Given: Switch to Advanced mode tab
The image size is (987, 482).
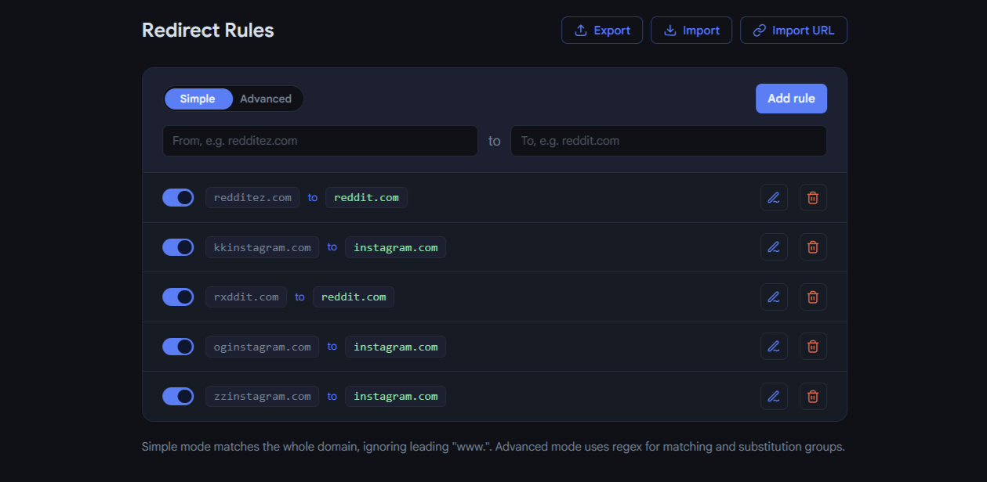Looking at the screenshot, I should [266, 99].
